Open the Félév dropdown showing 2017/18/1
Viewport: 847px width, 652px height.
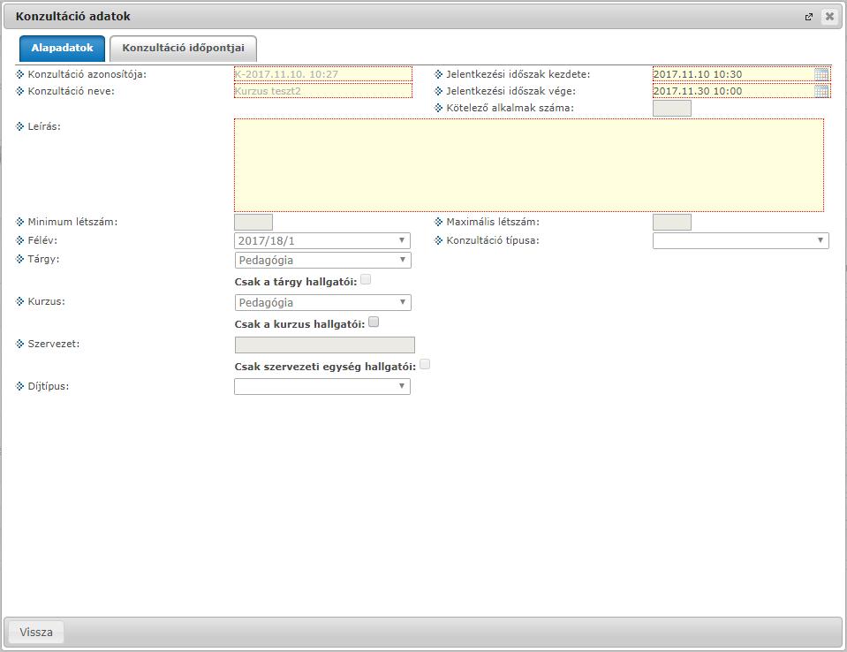[322, 240]
